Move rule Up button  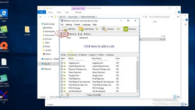click(80, 34)
